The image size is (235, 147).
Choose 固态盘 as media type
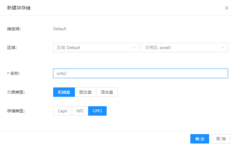(x=85, y=92)
